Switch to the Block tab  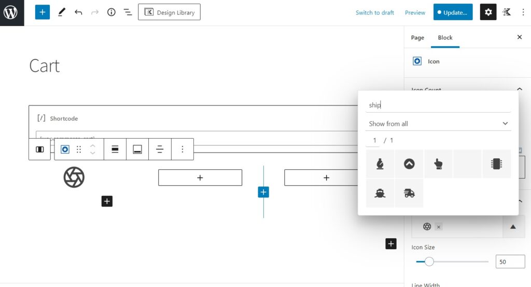(x=445, y=37)
